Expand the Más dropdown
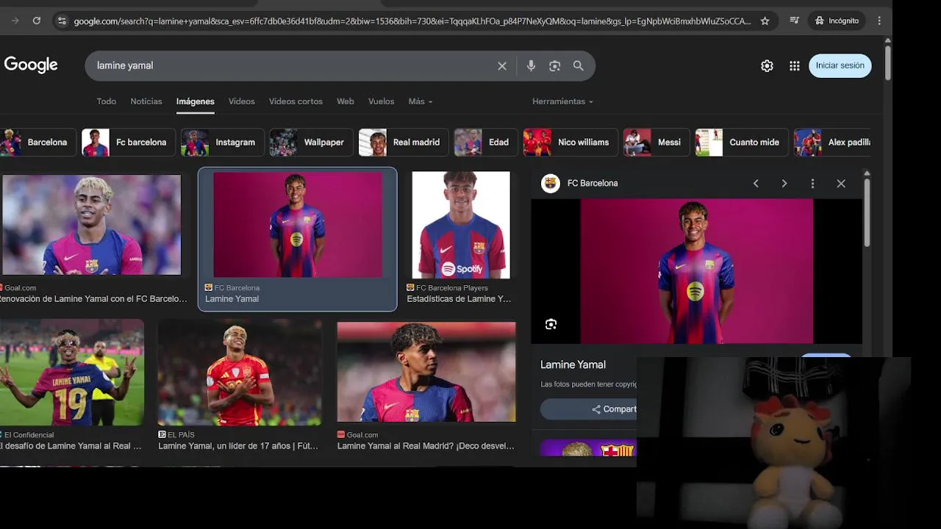The width and height of the screenshot is (941, 529). [x=421, y=101]
